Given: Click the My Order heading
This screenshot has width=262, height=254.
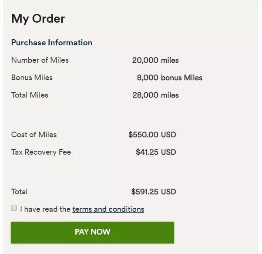Looking at the screenshot, I should (x=38, y=18).
